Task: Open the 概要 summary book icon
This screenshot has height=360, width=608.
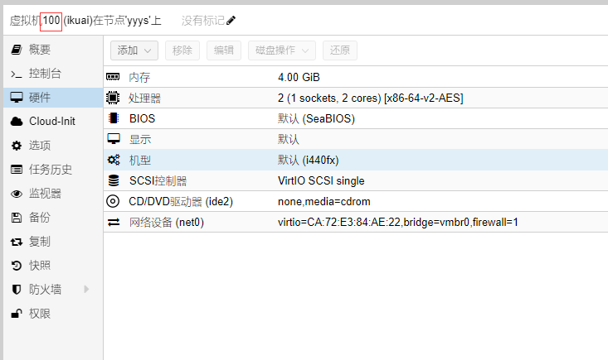Action: 16,50
